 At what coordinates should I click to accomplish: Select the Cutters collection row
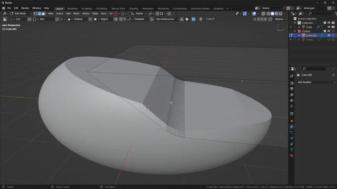tap(313, 31)
